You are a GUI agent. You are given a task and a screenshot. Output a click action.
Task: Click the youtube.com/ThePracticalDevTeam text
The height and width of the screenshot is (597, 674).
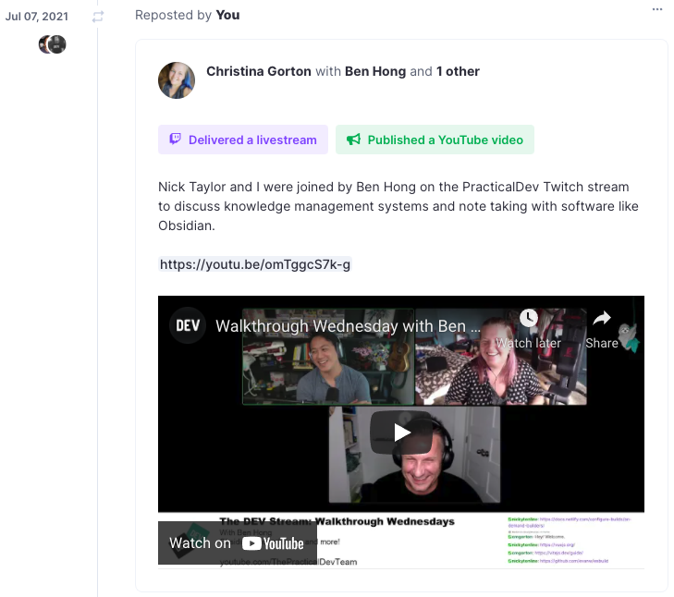pyautogui.click(x=288, y=562)
